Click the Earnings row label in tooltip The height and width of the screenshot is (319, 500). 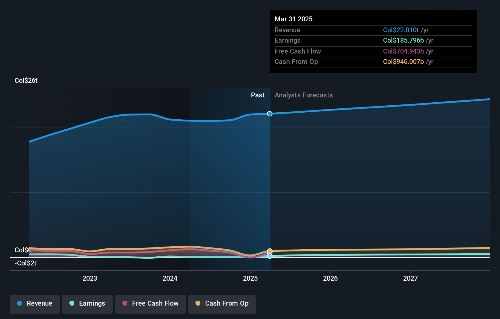(x=287, y=40)
